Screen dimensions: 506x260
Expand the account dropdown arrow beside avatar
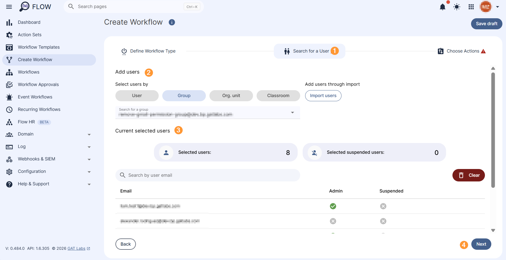click(498, 7)
